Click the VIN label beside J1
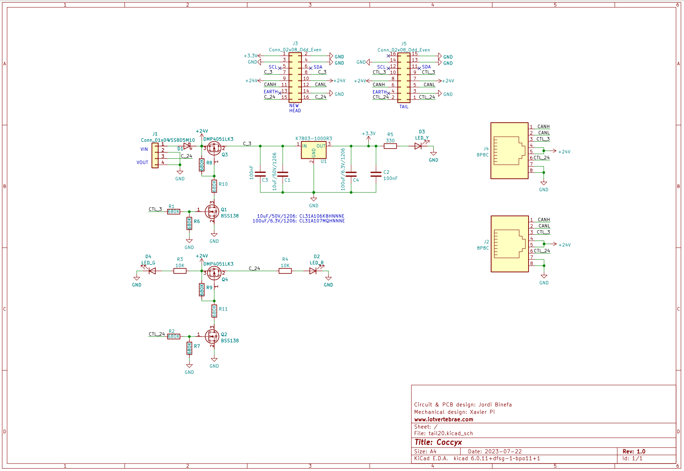 click(x=144, y=149)
